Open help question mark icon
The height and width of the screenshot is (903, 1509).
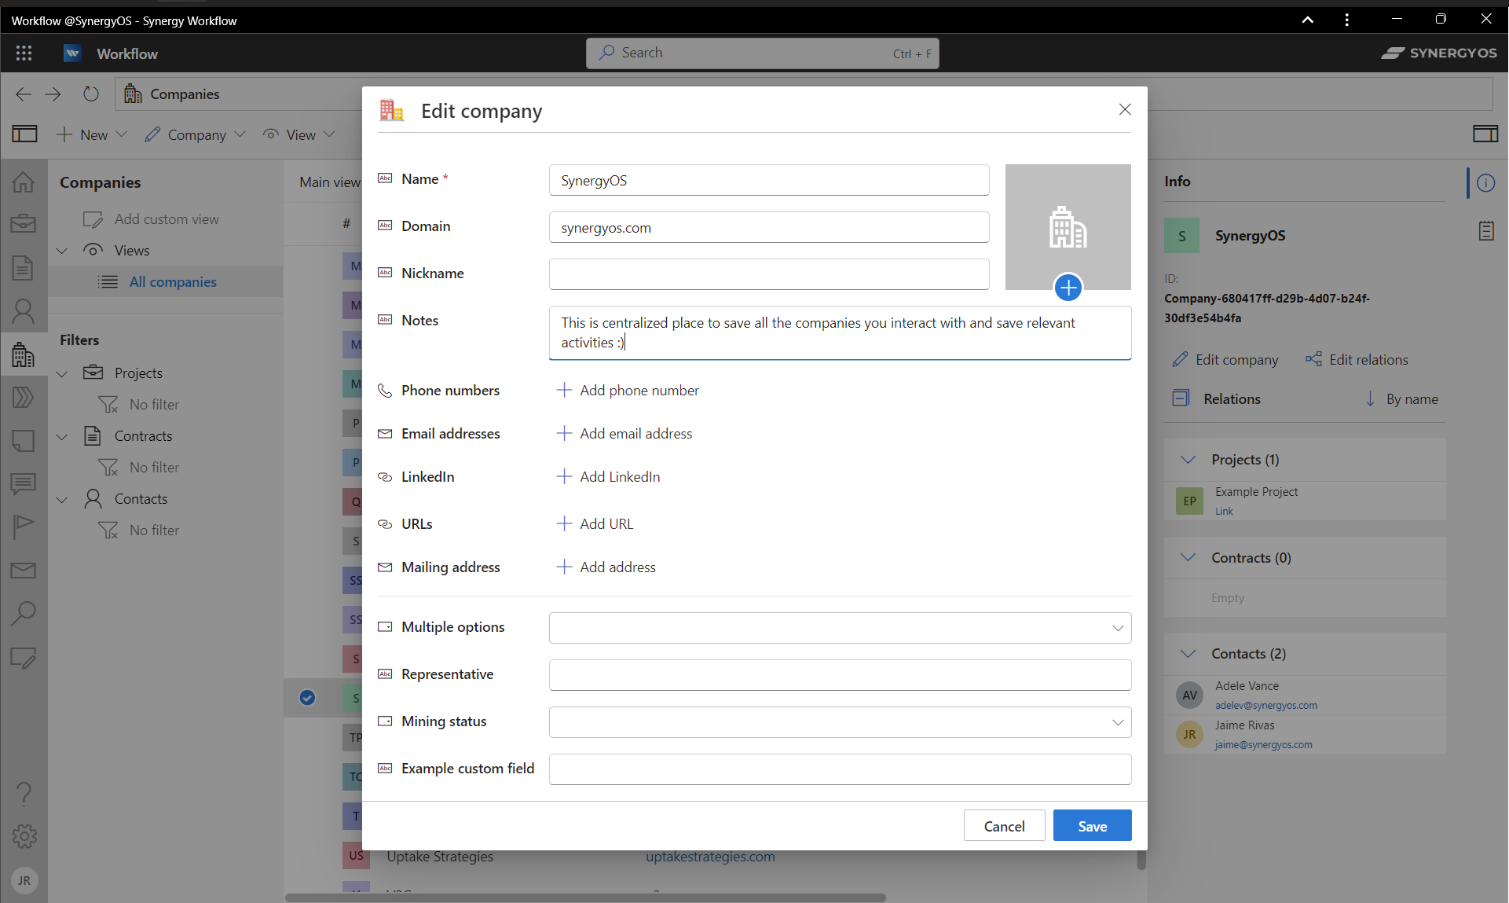24,794
